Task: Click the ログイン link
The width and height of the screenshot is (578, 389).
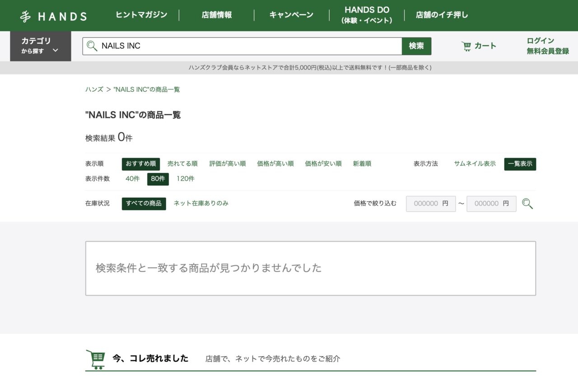Action: click(541, 41)
